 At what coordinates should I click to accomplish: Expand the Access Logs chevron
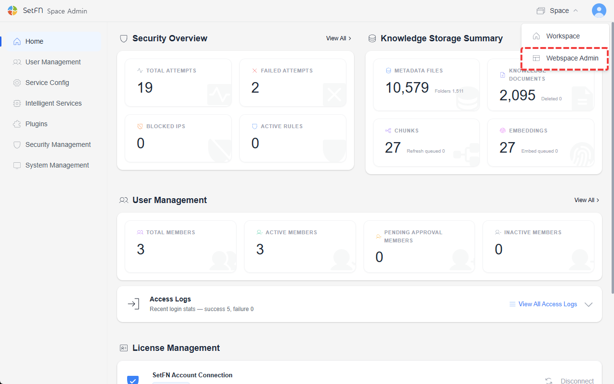(589, 304)
